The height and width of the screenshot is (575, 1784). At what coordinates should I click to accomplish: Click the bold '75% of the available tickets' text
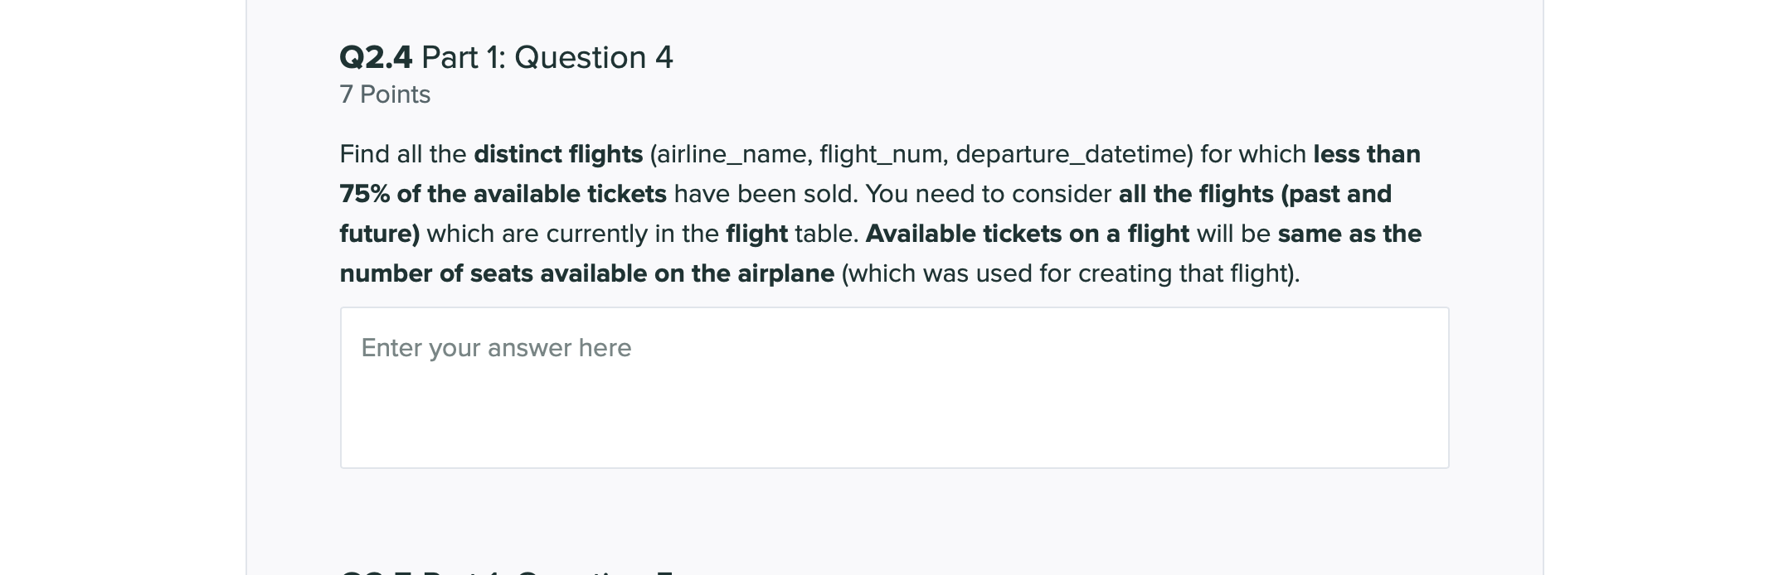coord(503,194)
